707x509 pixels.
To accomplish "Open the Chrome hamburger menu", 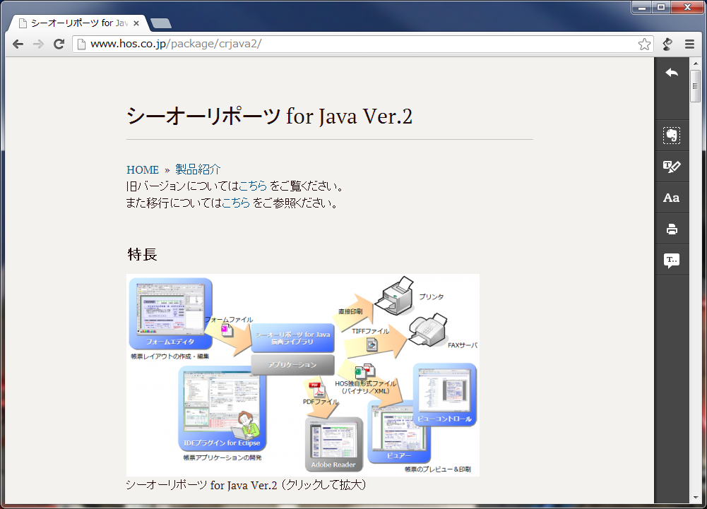I will [x=689, y=44].
